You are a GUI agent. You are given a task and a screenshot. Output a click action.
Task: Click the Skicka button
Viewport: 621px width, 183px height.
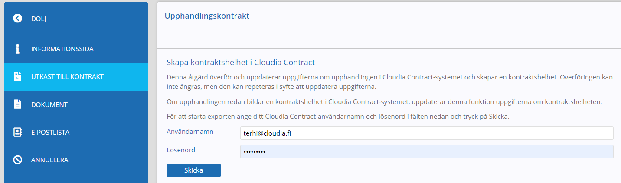193,170
